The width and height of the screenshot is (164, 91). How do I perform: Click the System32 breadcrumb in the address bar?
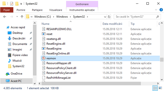tap(79, 17)
